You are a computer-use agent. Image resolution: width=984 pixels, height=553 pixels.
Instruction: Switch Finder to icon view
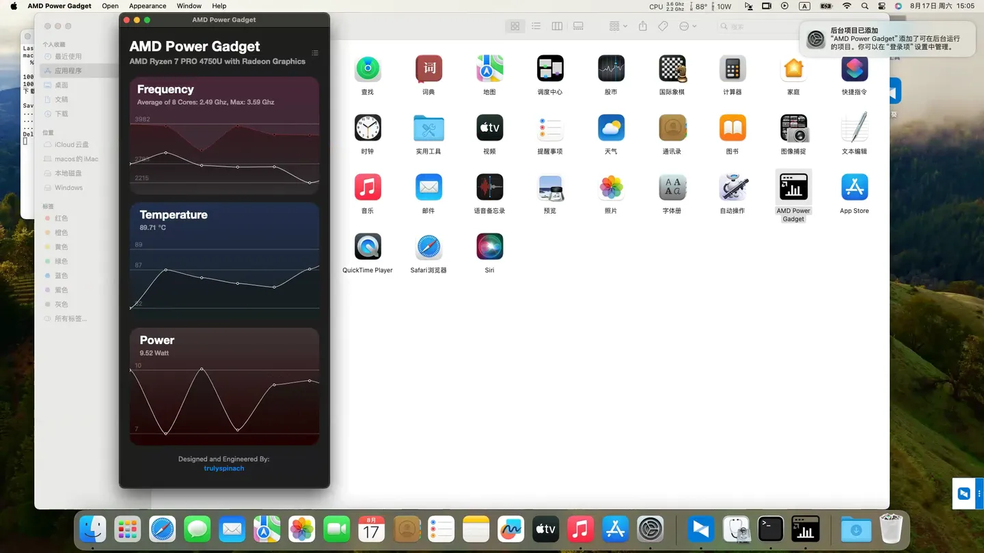515,26
